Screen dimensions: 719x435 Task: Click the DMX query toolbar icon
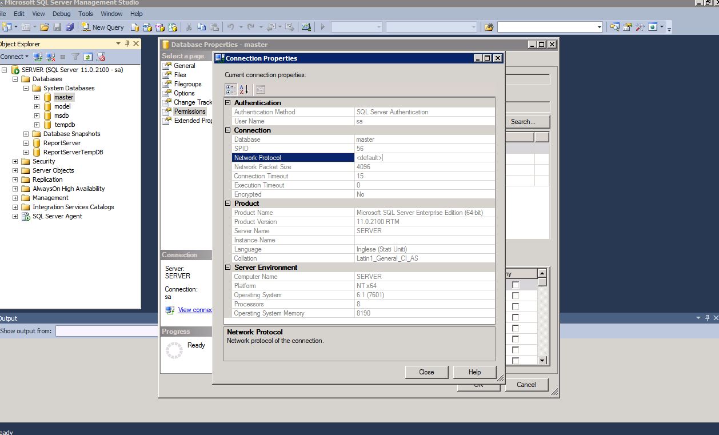click(159, 27)
